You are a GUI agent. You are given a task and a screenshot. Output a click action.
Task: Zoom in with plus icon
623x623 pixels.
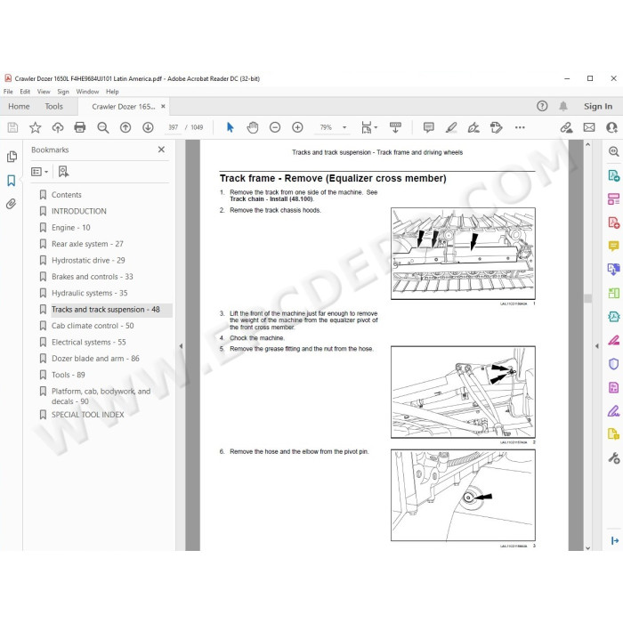pyautogui.click(x=297, y=127)
